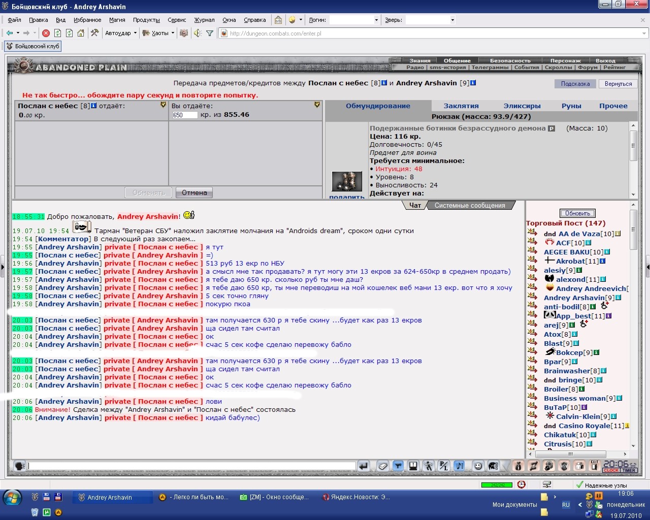Viewport: 650px width, 520px height.
Task: Open the Логин combo box
Action: (x=354, y=20)
